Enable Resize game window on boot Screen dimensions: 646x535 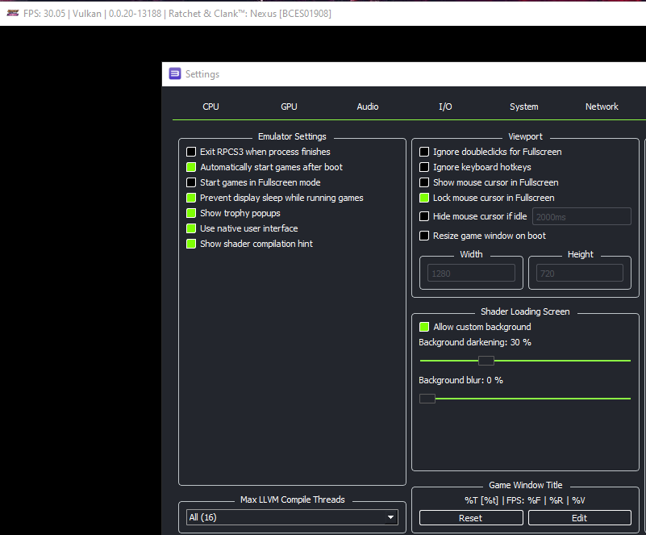[424, 236]
